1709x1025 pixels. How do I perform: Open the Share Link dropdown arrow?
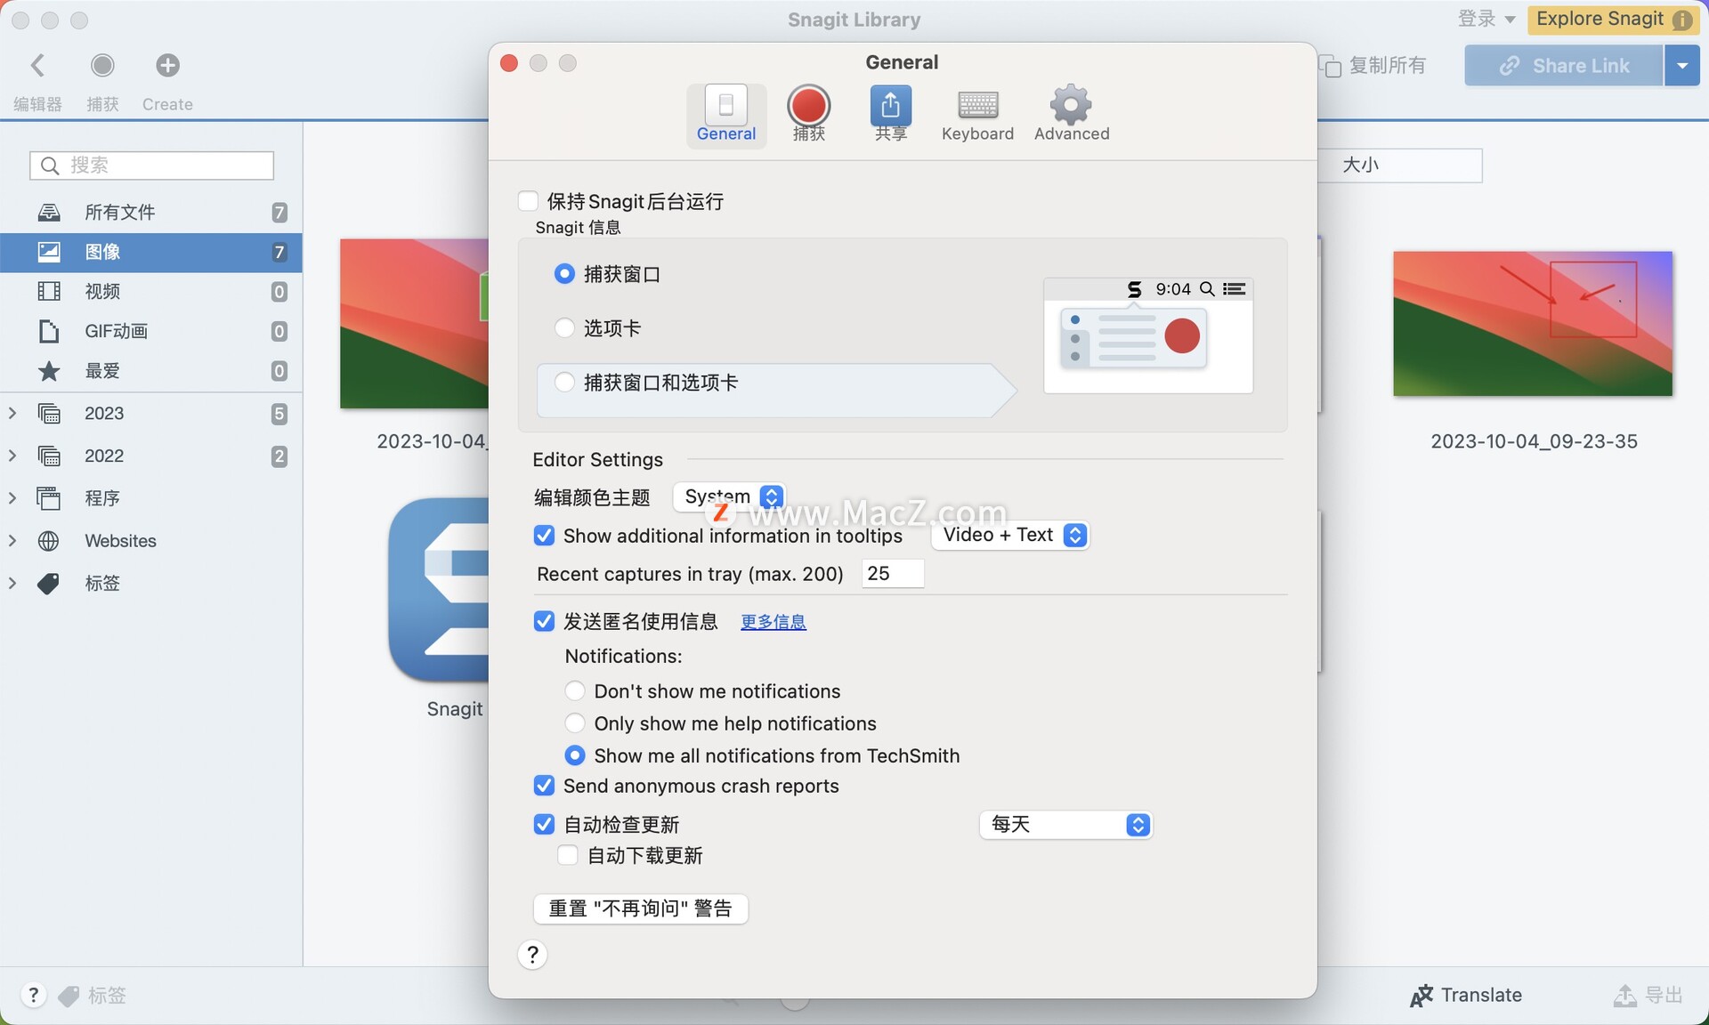pos(1682,66)
